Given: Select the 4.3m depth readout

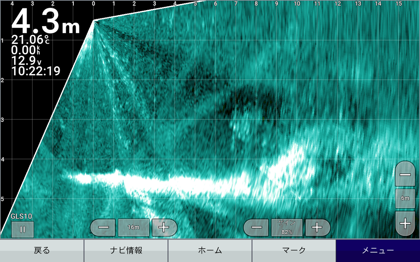Looking at the screenshot, I should point(46,21).
